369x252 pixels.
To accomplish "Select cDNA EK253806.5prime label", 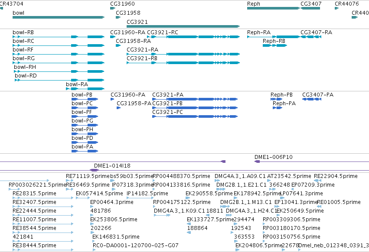I will tap(114, 220).
